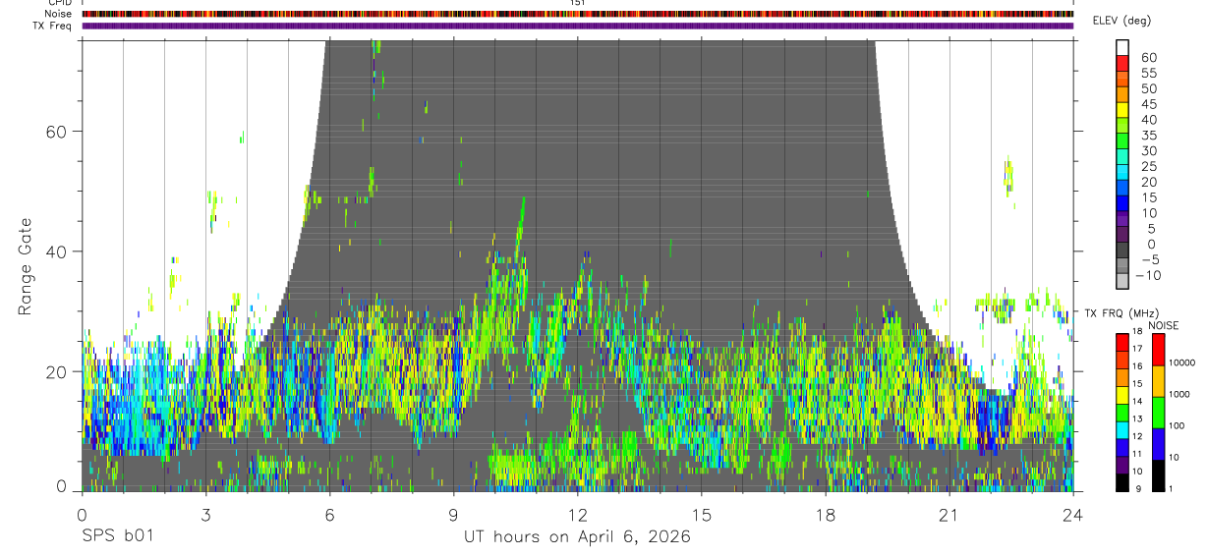Click the 12 tick label on the time axis
The image size is (1207, 557).
click(578, 514)
